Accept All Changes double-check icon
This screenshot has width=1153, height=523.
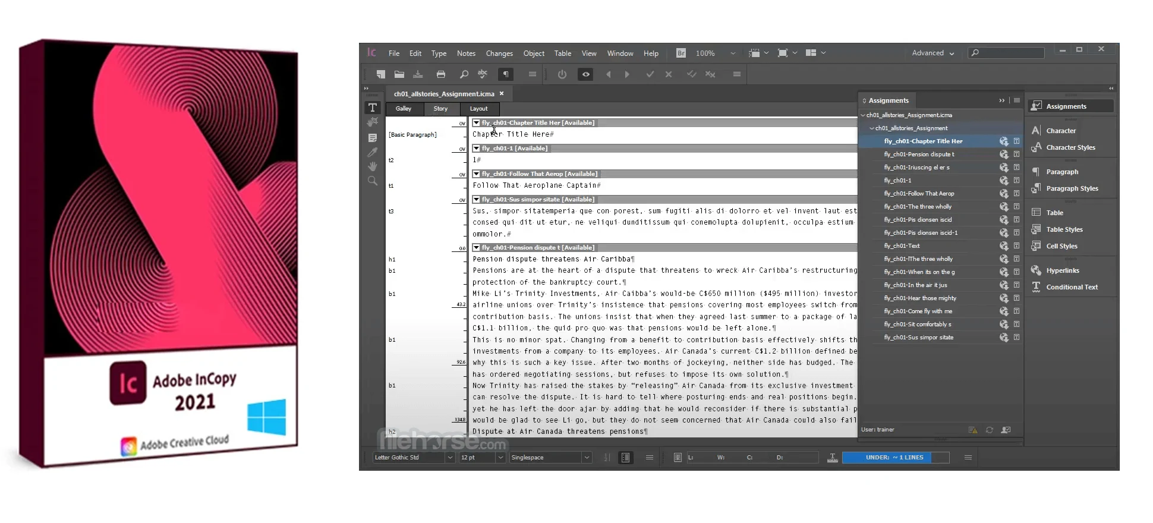pyautogui.click(x=691, y=74)
